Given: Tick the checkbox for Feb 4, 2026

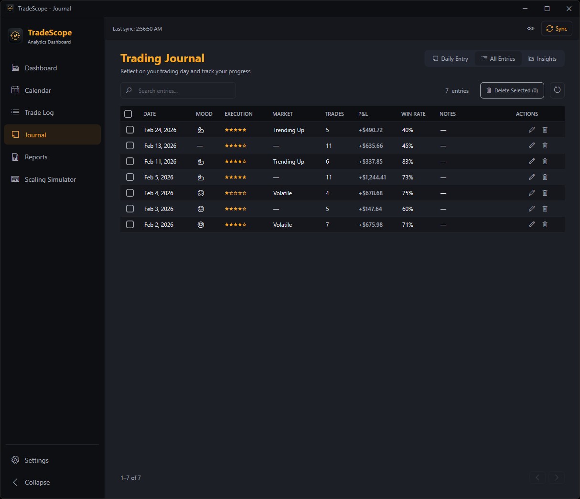Looking at the screenshot, I should click(x=130, y=193).
